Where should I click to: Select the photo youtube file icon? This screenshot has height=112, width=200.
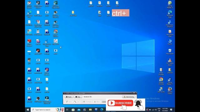click(x=161, y=72)
